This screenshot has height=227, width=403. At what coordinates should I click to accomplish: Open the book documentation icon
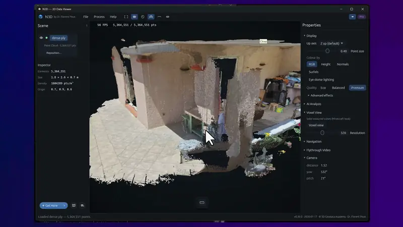[74, 205]
